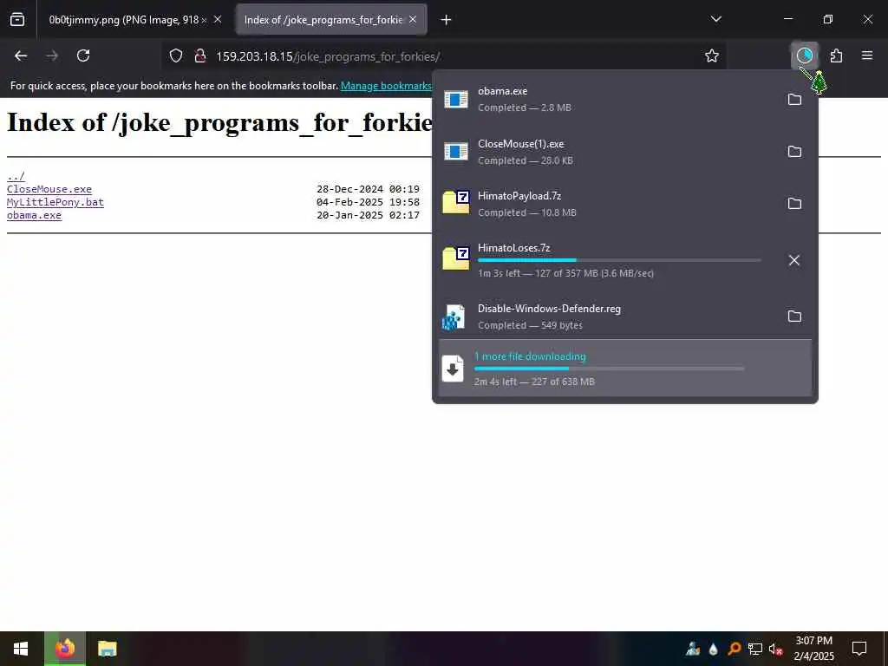Open the Windows Start menu
Image resolution: width=888 pixels, height=666 pixels.
(x=21, y=649)
